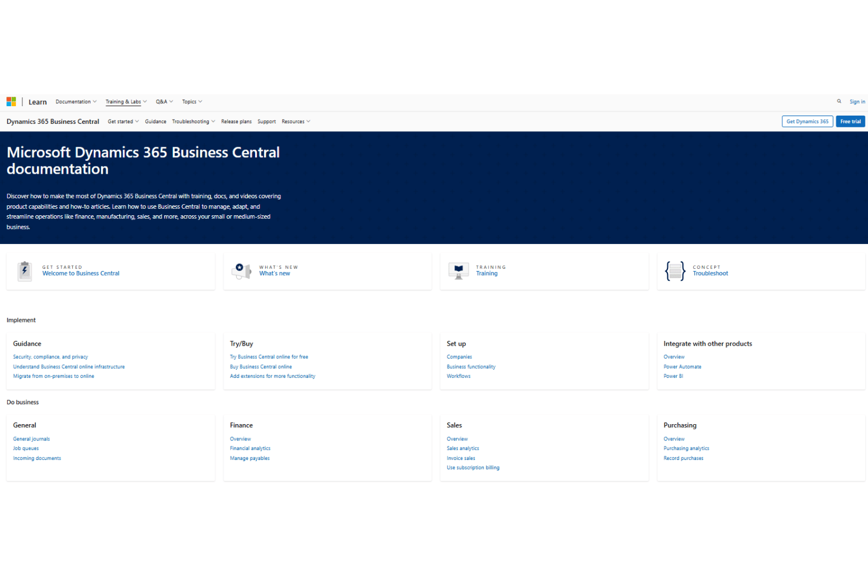Open the Q&A dropdown menu
The image size is (868, 579).
pyautogui.click(x=164, y=101)
